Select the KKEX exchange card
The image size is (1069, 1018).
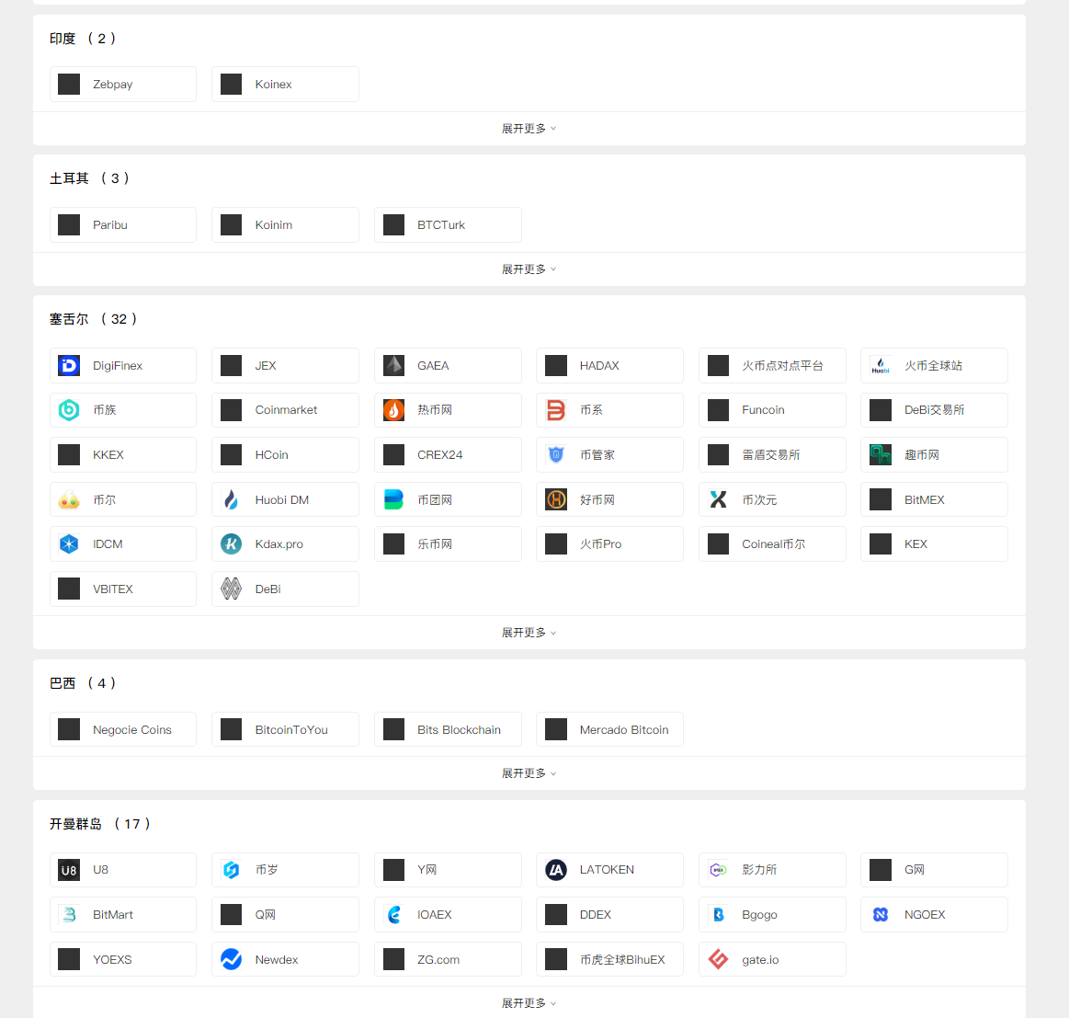tap(123, 454)
